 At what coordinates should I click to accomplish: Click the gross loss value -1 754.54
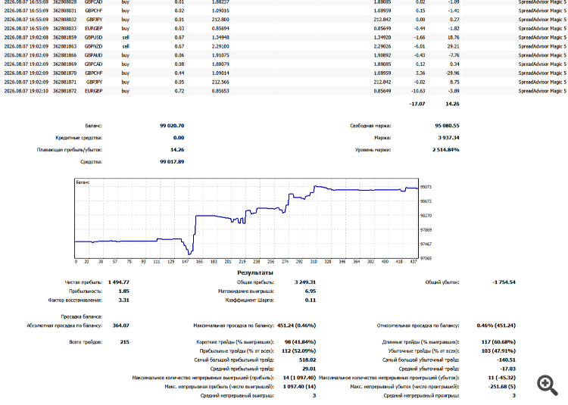tap(504, 282)
